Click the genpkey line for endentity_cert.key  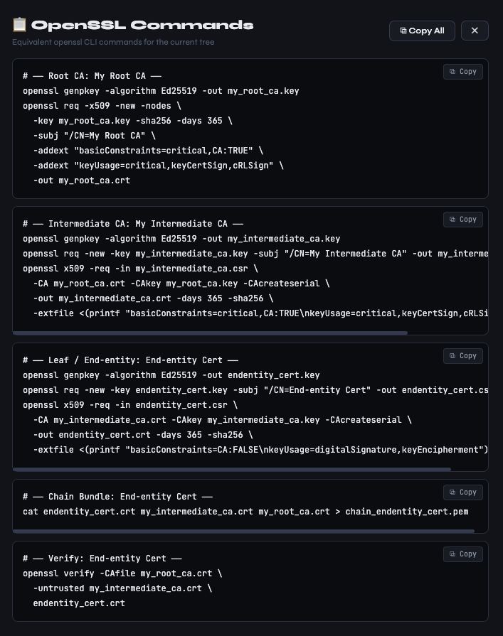click(x=171, y=375)
